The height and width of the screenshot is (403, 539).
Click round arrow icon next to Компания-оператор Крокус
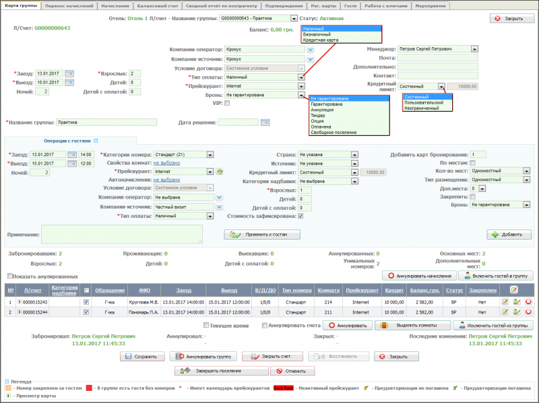click(311, 49)
